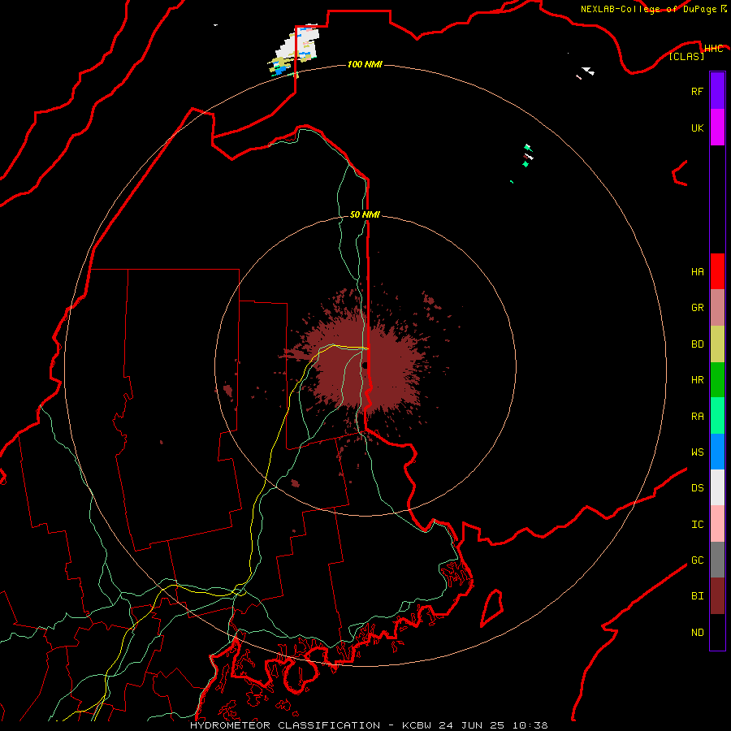Click the GC gray legend swatch
Viewport: 731px width, 731px height.
coord(717,560)
